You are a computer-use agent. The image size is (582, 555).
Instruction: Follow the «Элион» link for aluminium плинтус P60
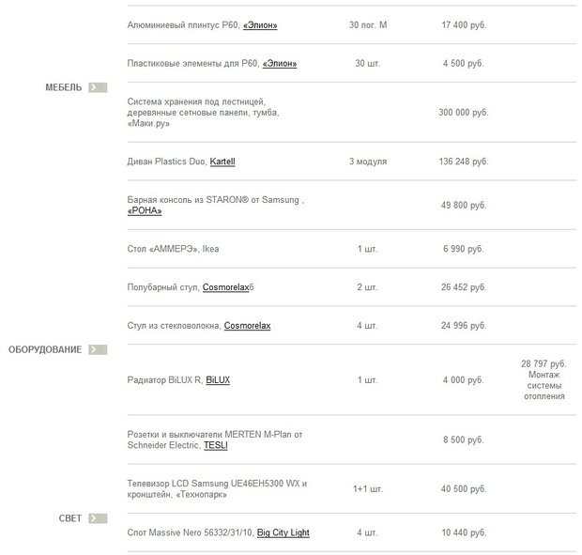click(260, 25)
